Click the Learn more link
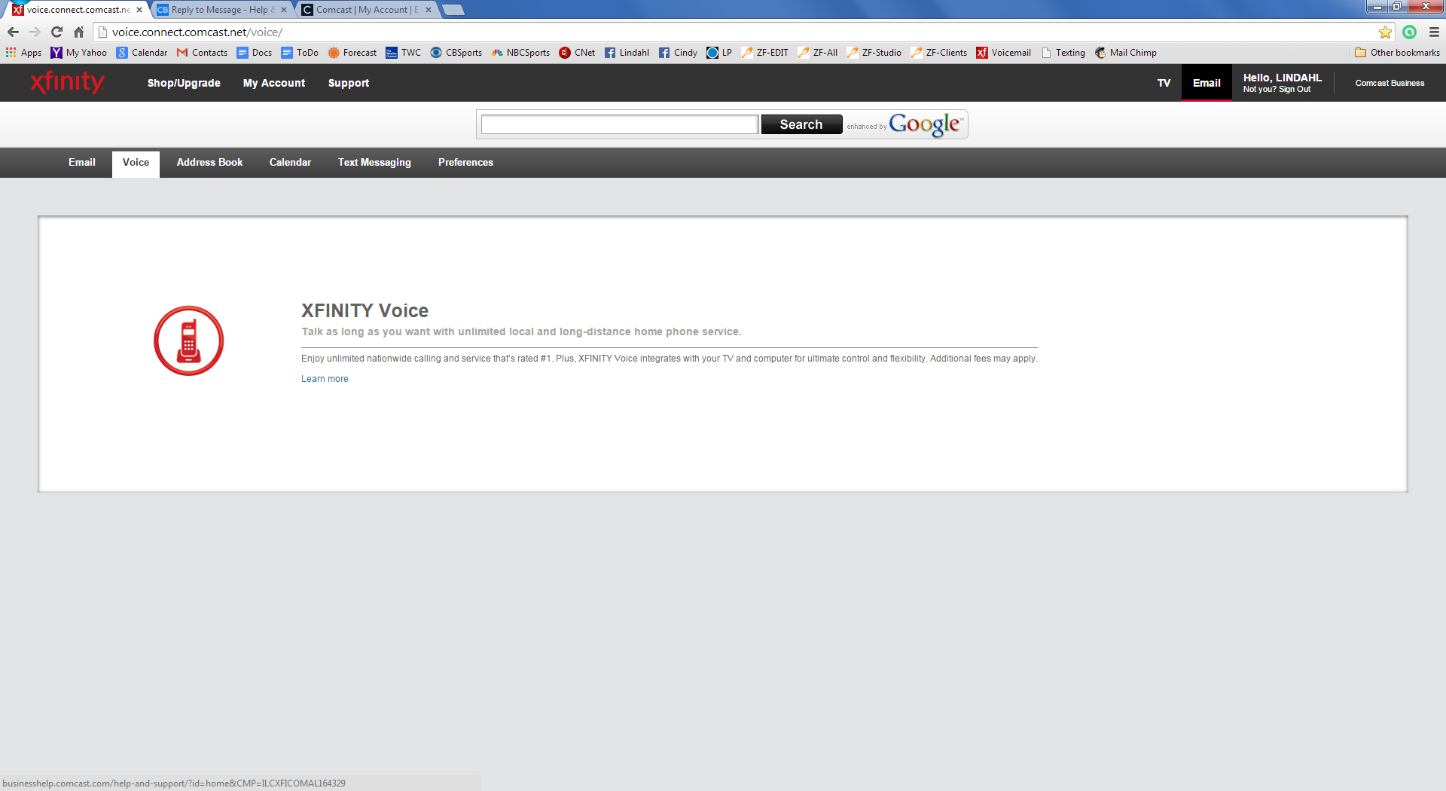 (325, 379)
